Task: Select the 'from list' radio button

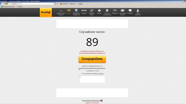Action: [96, 74]
